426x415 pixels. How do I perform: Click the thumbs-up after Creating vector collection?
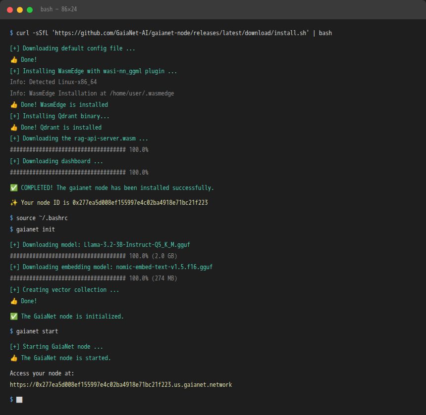[13, 301]
